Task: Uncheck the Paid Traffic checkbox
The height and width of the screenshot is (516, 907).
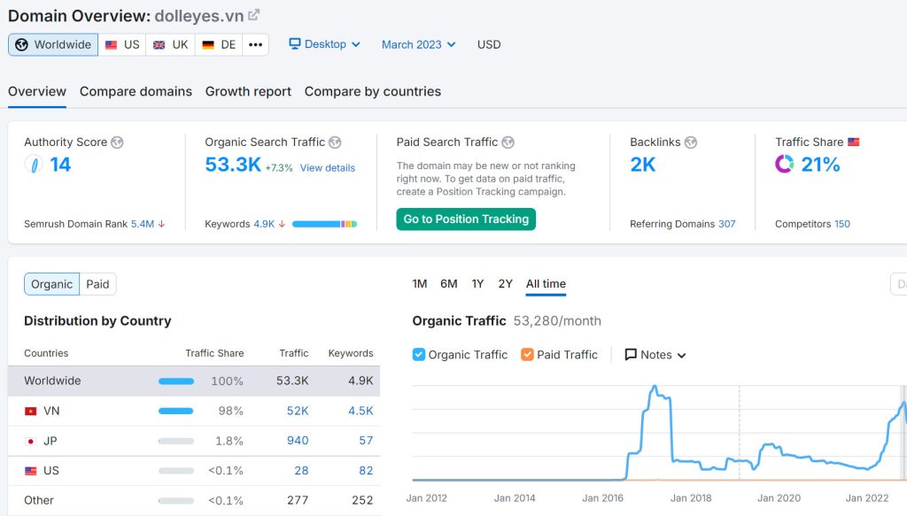Action: 527,355
